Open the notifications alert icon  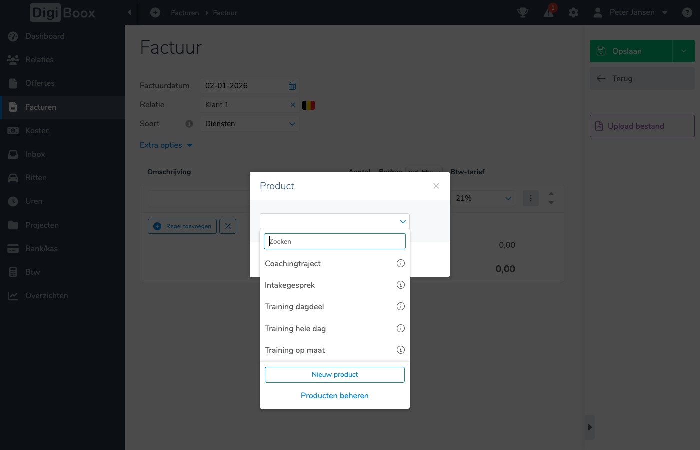pos(549,12)
